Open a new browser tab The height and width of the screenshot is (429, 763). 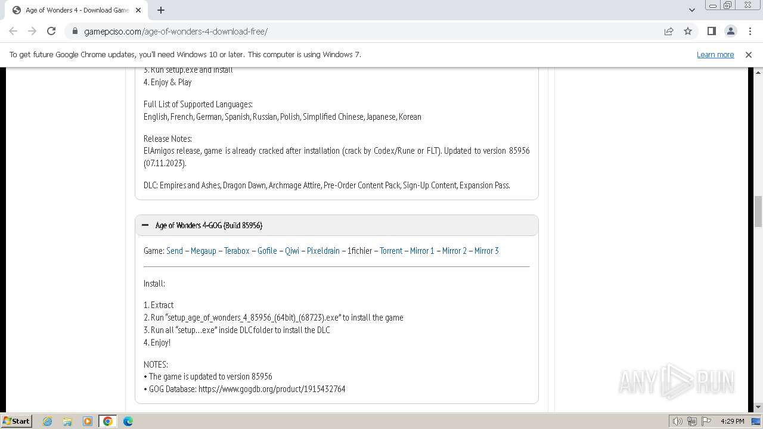pos(160,10)
